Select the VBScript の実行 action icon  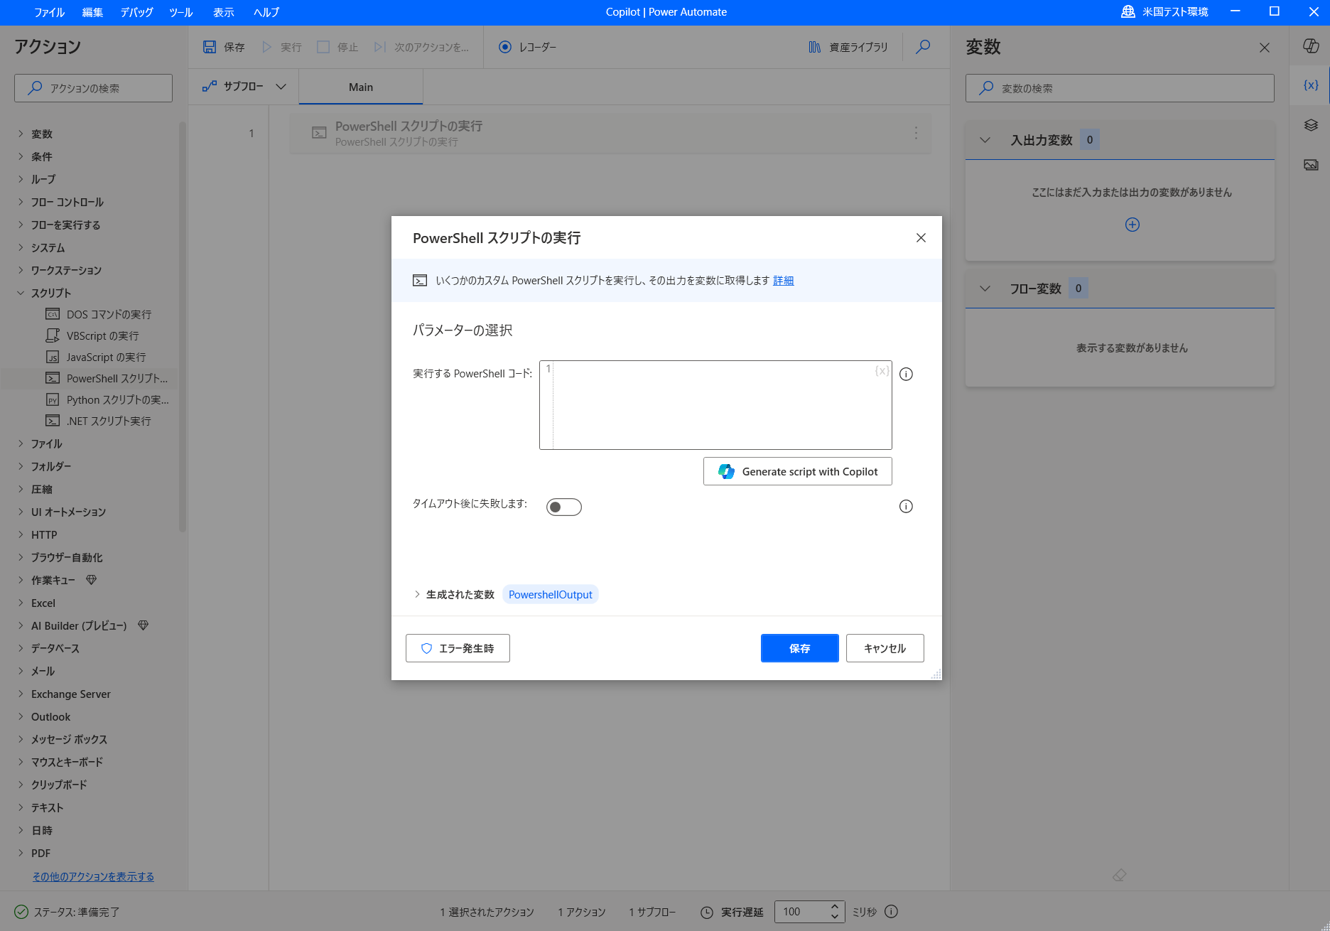[53, 335]
